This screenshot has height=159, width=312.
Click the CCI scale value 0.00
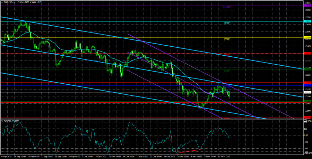(x=306, y=135)
